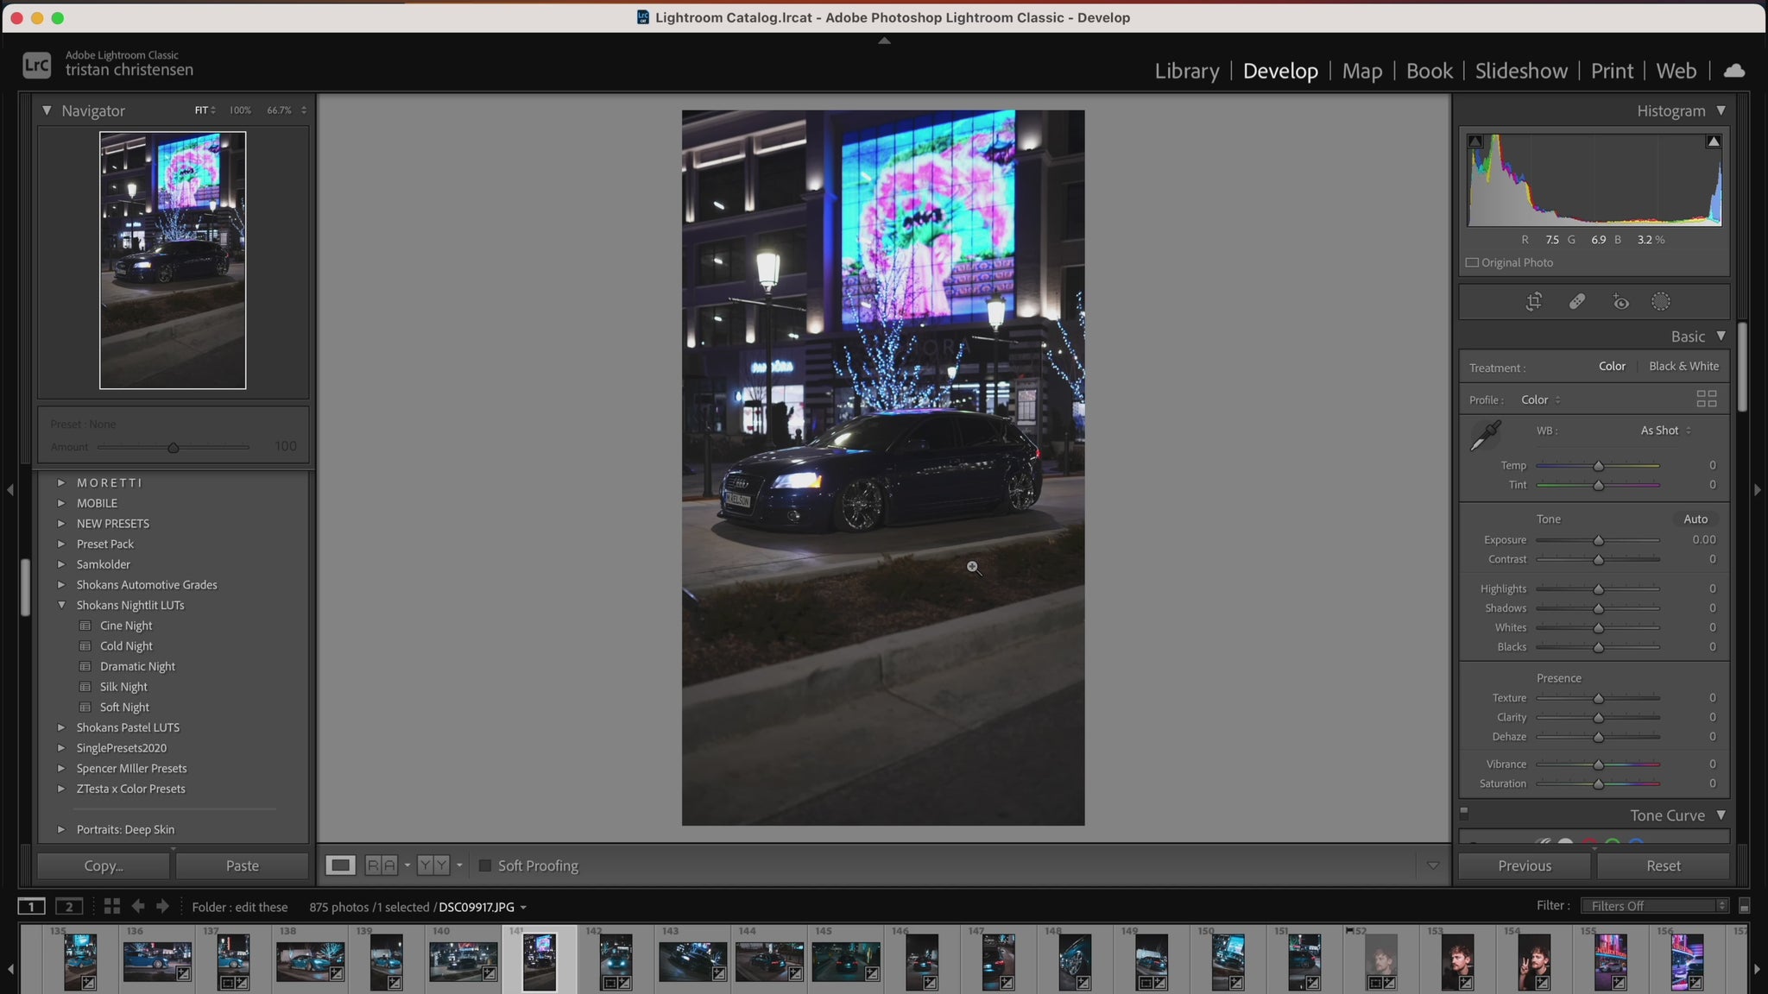Click the Copy... button
The height and width of the screenshot is (994, 1768).
click(104, 865)
